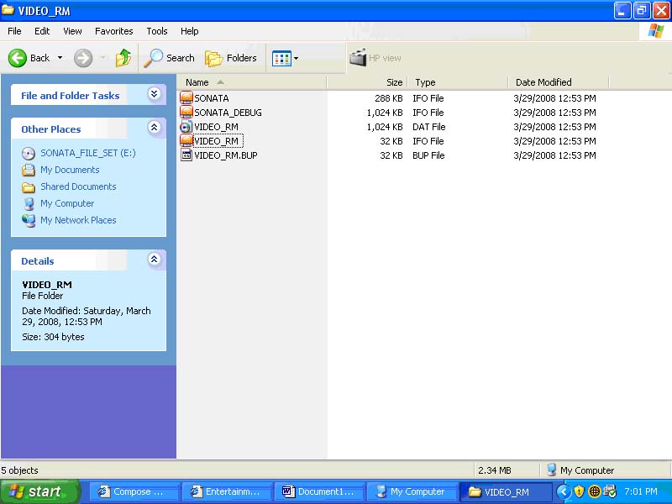Click the My Computer icon in Other Places

pos(29,203)
